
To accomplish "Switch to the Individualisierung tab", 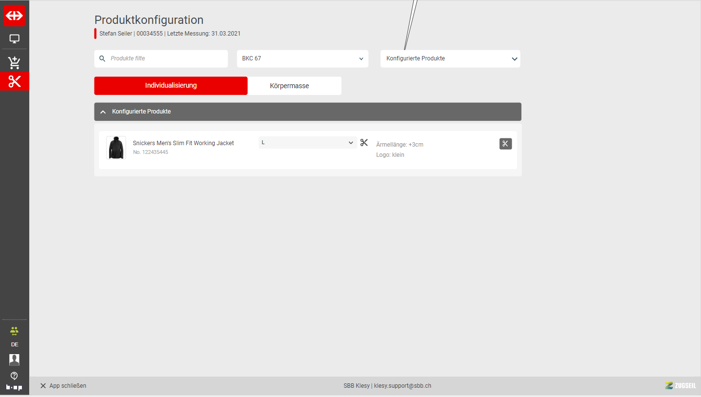I will click(170, 86).
